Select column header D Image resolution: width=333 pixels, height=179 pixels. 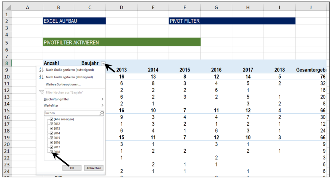122,7
